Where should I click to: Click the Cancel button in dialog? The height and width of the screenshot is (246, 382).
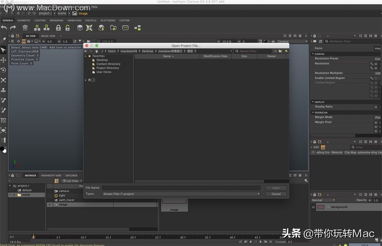[x=276, y=194]
